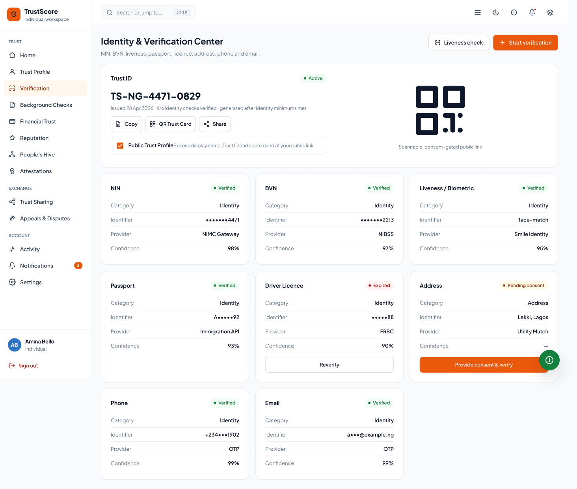
Task: Open the QR Trust Card
Action: 170,124
